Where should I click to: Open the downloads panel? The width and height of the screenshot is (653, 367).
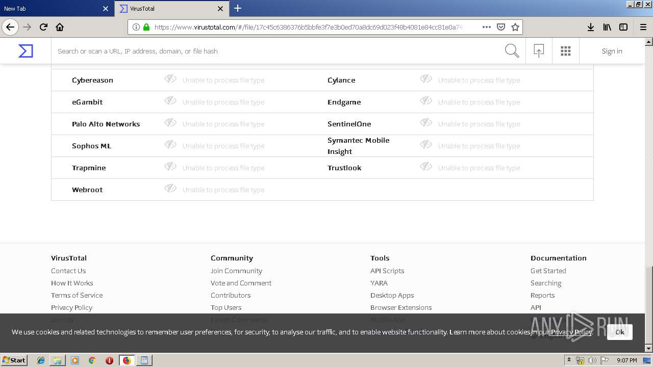pos(591,27)
